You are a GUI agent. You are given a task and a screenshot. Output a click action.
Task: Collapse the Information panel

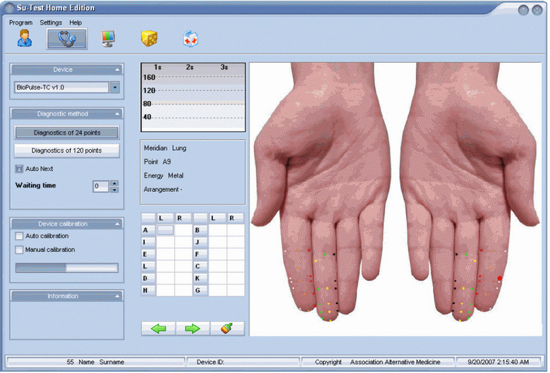118,296
